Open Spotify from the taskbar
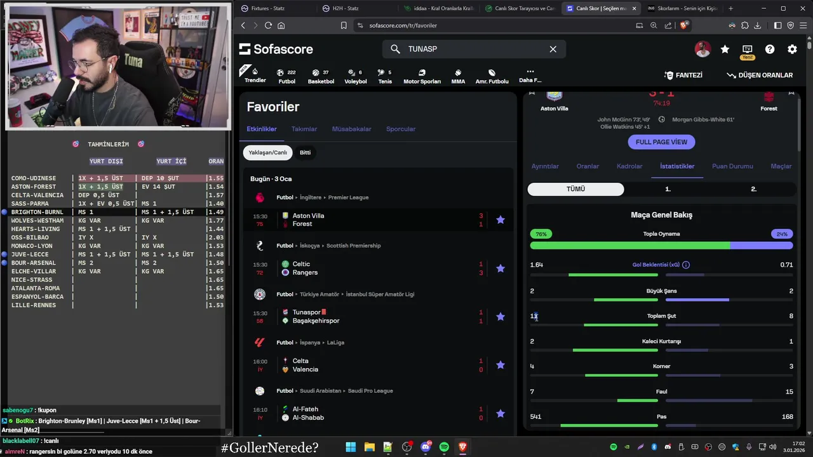The image size is (813, 457). (x=444, y=447)
